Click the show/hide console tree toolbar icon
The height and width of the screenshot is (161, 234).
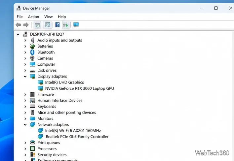(37, 25)
